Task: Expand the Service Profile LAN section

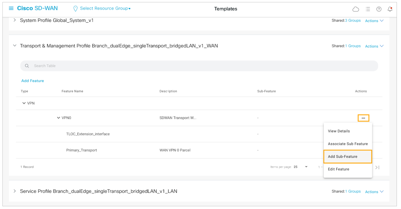Action: (x=15, y=191)
